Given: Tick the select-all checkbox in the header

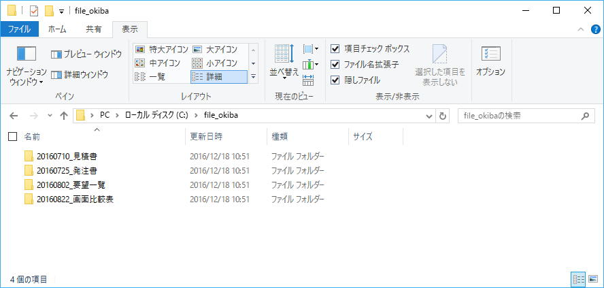Looking at the screenshot, I should click(x=13, y=136).
